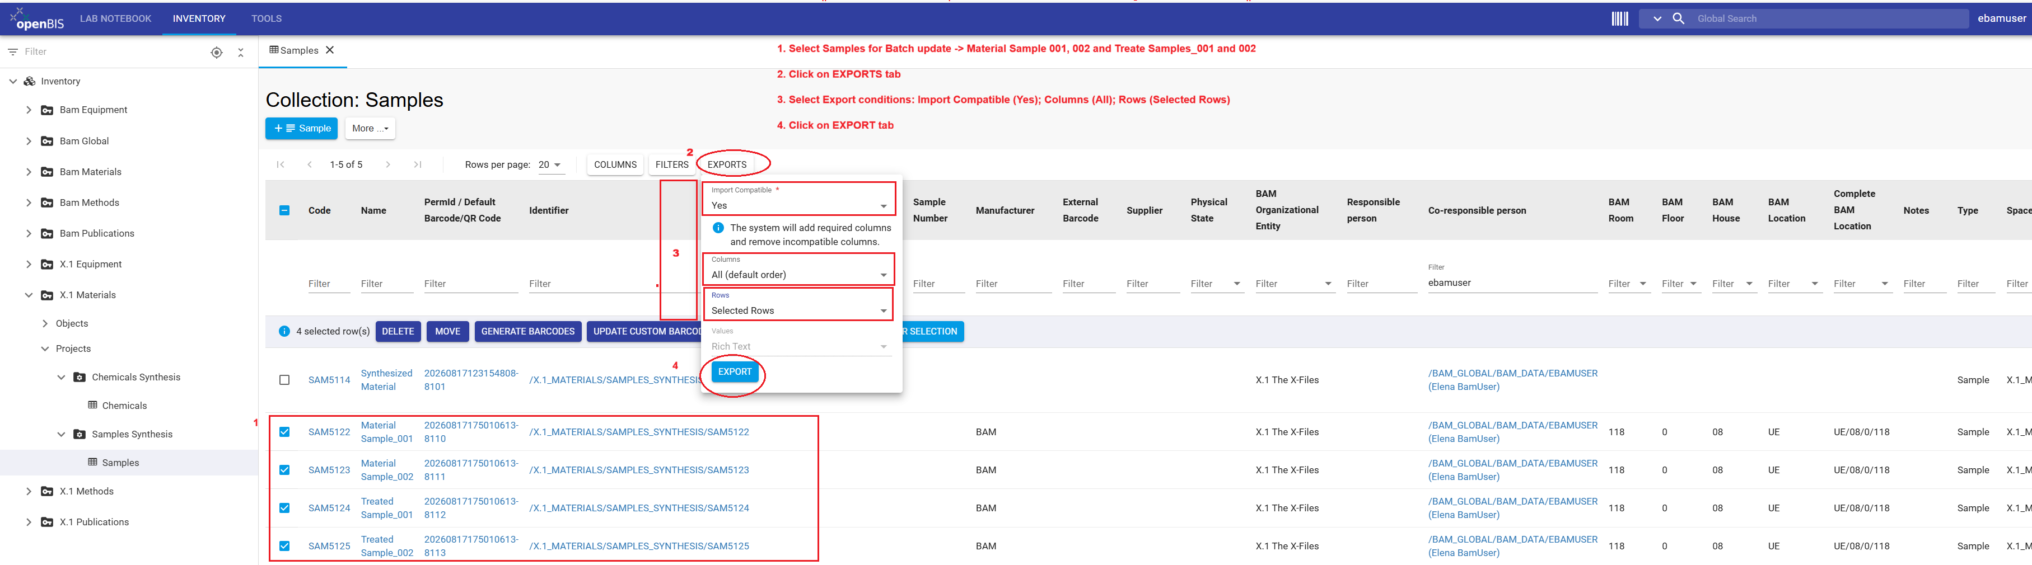Click the Chemicals collection table icon
The height and width of the screenshot is (565, 2032).
pos(93,405)
